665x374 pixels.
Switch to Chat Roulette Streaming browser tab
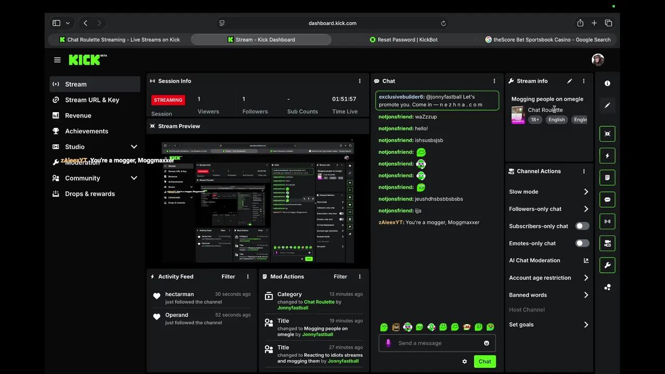119,39
